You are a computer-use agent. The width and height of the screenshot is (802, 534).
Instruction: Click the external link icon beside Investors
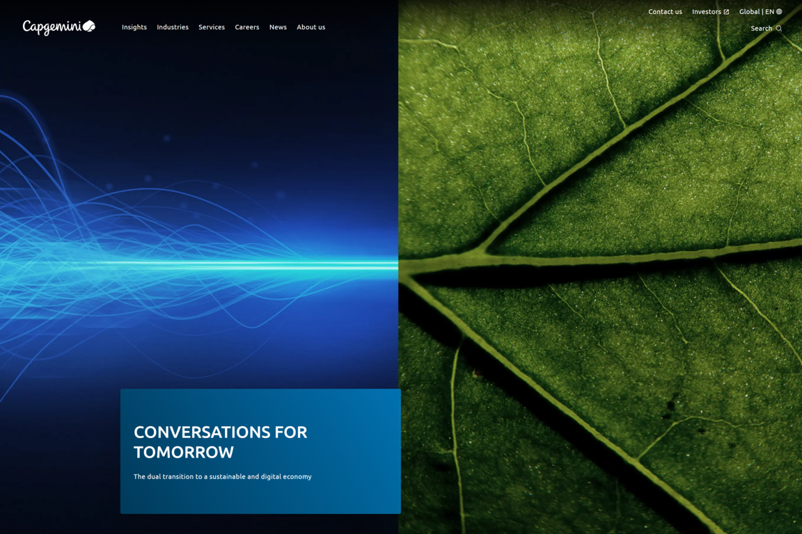pyautogui.click(x=726, y=12)
